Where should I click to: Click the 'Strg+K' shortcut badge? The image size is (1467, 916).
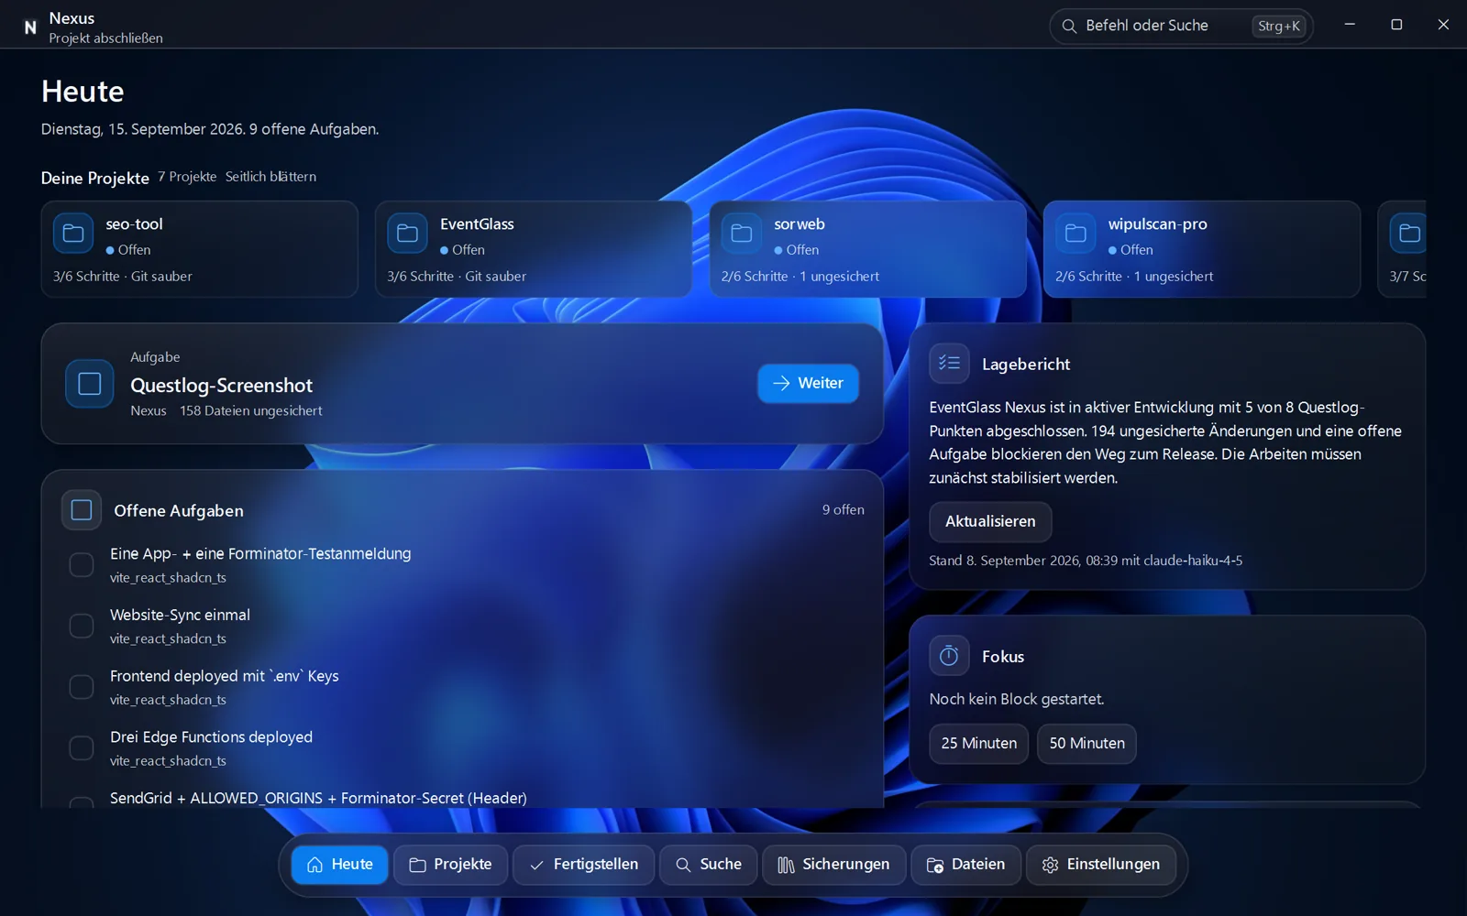pyautogui.click(x=1279, y=26)
